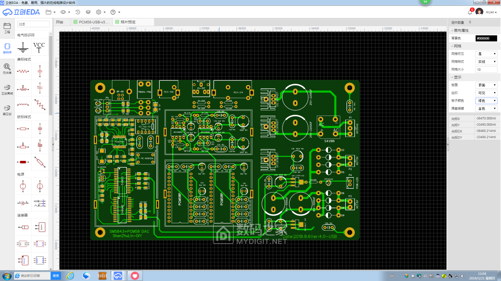Select the US-style resistor symbol

tap(23, 71)
